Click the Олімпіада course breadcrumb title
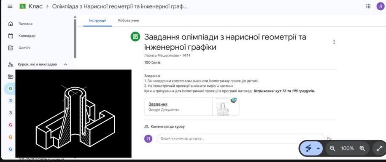The height and width of the screenshot is (162, 386). click(120, 6)
